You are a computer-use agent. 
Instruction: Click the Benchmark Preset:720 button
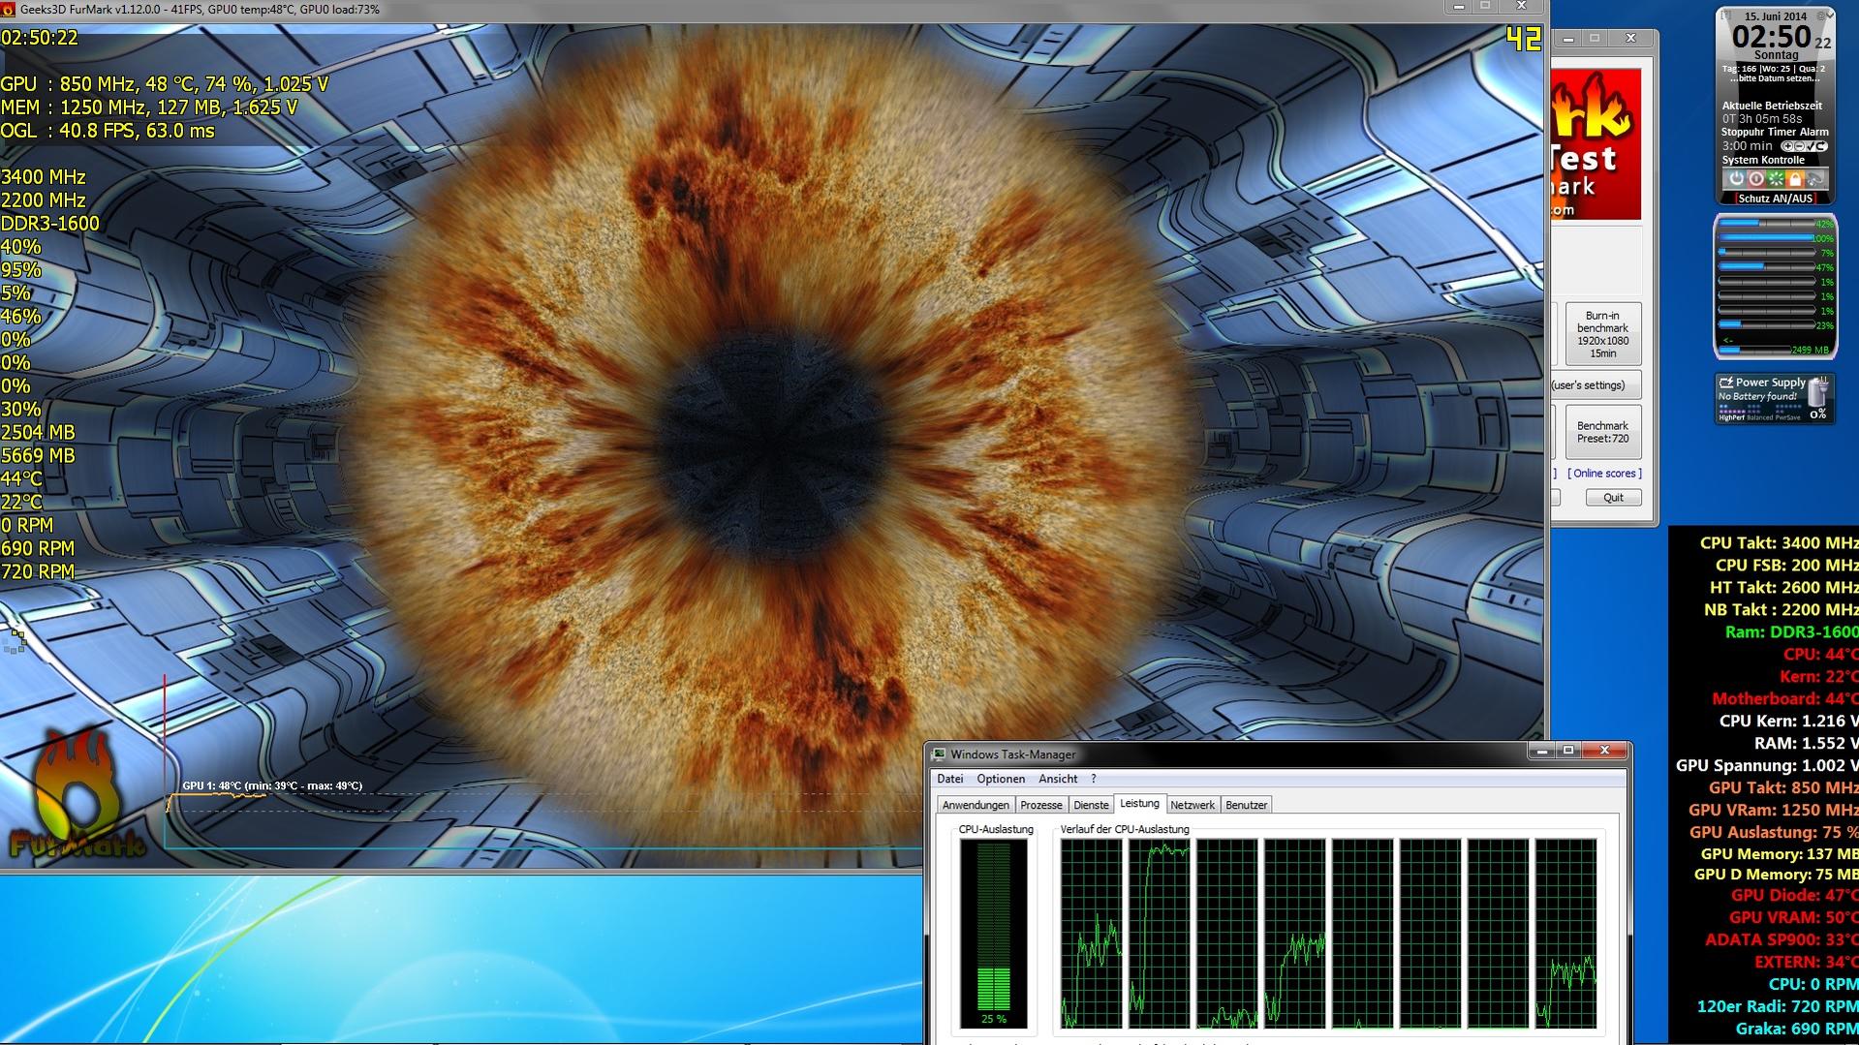1602,432
